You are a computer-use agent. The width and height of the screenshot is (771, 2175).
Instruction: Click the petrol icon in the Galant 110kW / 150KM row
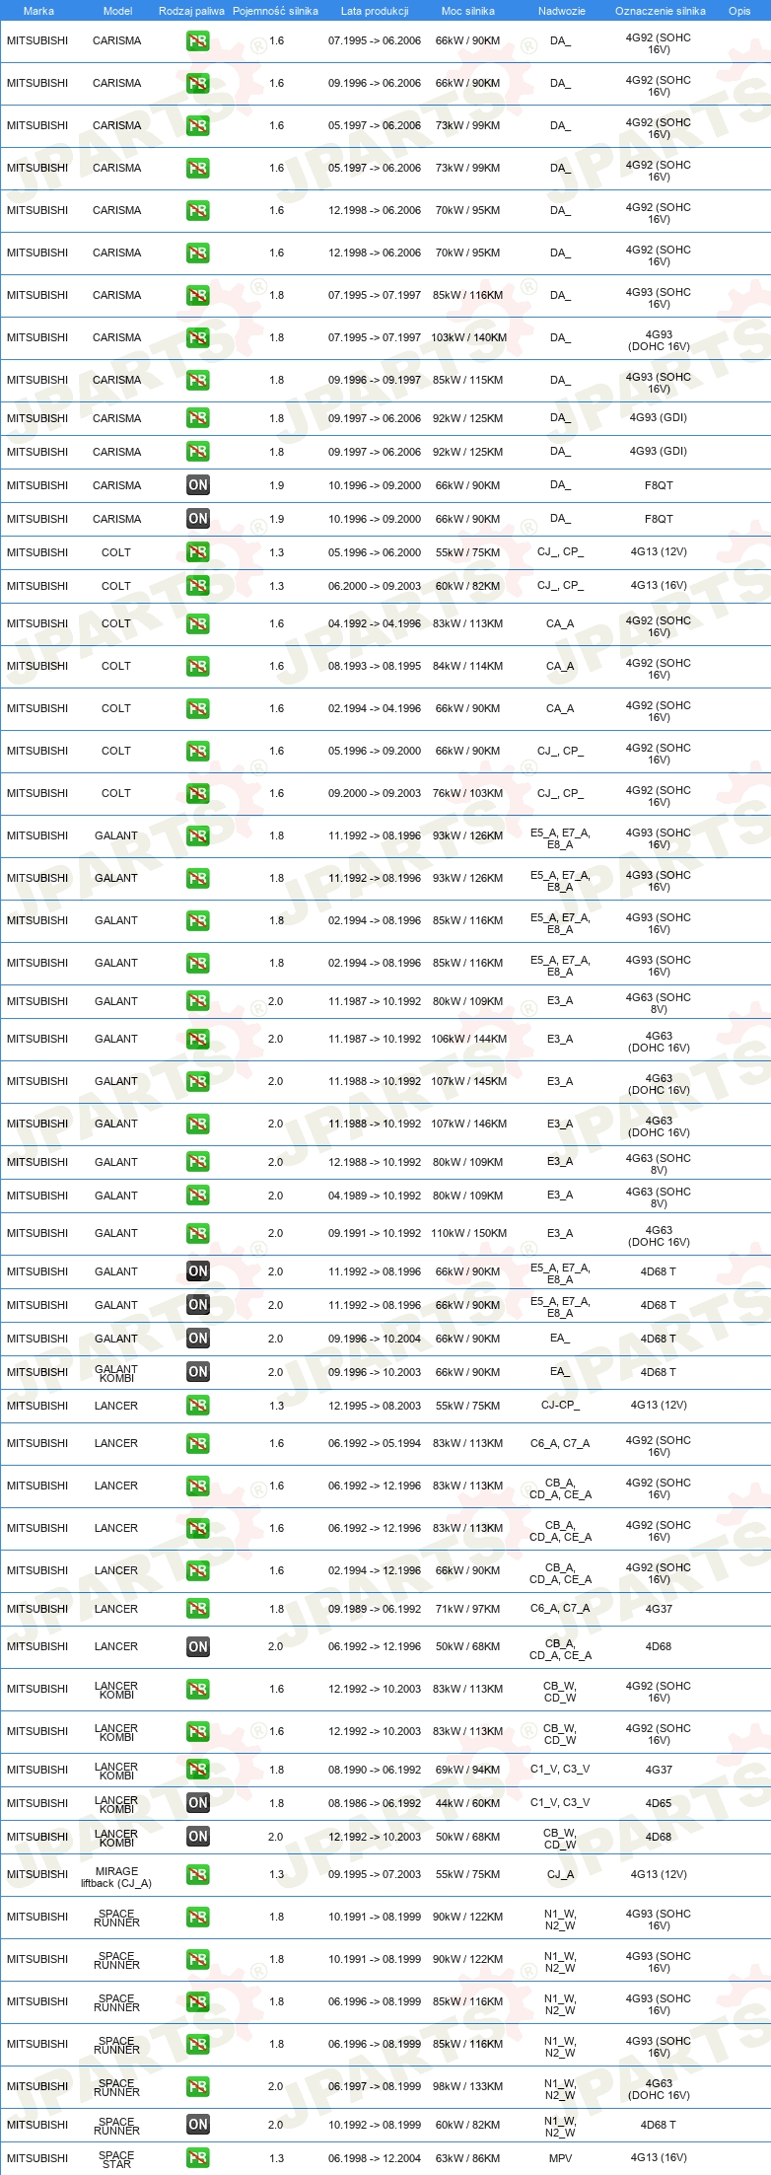(x=198, y=1233)
